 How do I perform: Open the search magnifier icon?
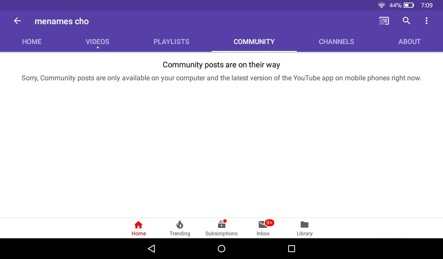[406, 21]
